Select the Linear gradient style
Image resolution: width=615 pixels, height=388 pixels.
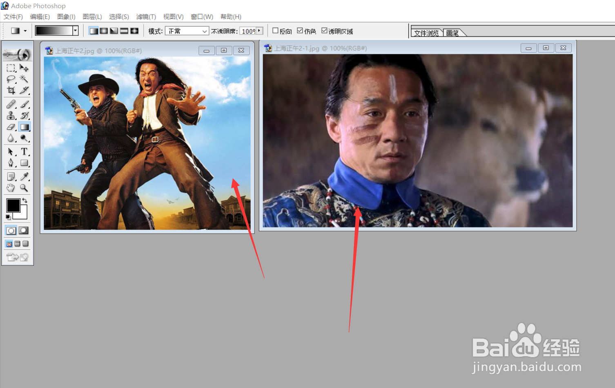point(94,31)
